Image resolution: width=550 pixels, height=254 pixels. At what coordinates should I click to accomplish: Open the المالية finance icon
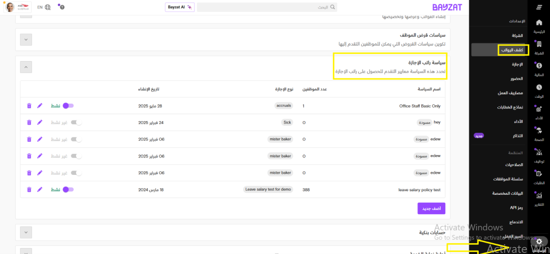(x=539, y=66)
